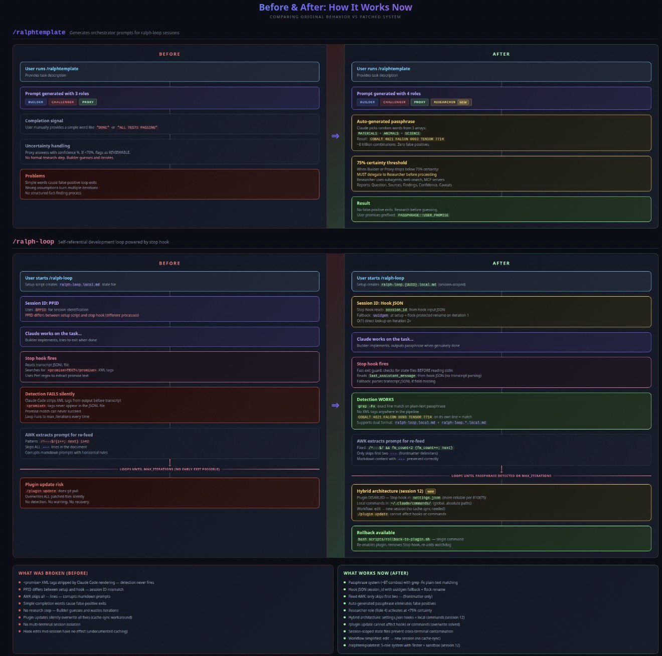Select the BUILDER badge in the Before panel
Image resolution: width=662 pixels, height=656 pixels.
pyautogui.click(x=36, y=102)
